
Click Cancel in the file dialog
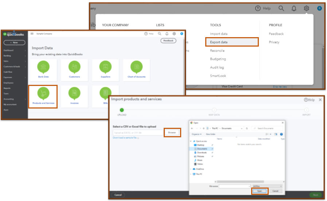coord(275,191)
